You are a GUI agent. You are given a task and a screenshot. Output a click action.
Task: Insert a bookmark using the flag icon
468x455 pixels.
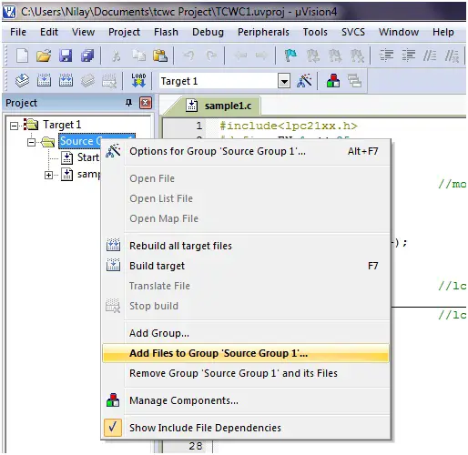(x=290, y=56)
